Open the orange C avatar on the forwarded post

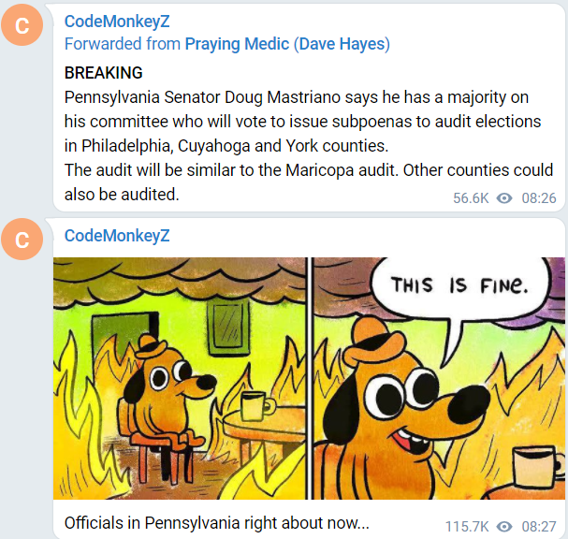click(x=22, y=25)
